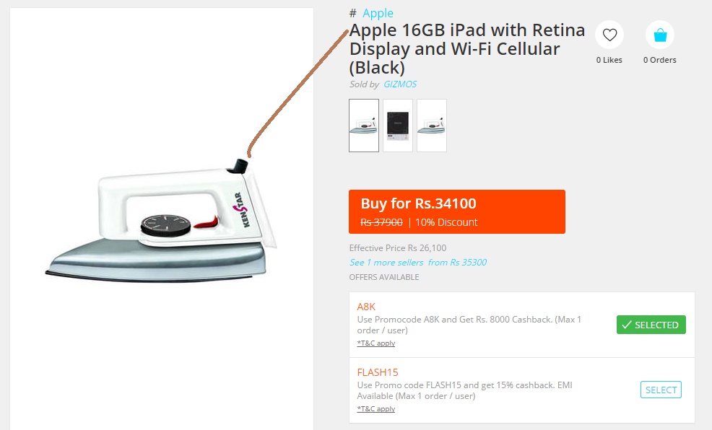
Task: Click the A8K promo code title
Action: [366, 307]
